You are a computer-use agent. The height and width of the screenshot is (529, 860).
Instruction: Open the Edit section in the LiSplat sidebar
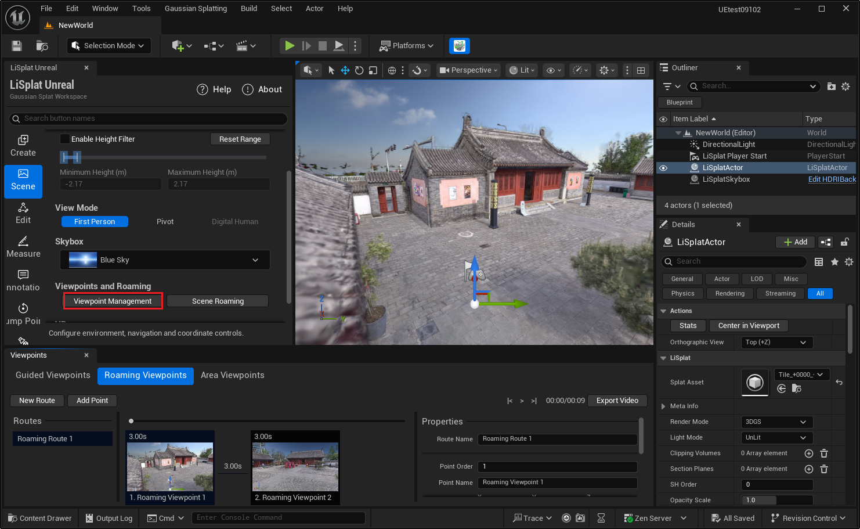(x=23, y=213)
